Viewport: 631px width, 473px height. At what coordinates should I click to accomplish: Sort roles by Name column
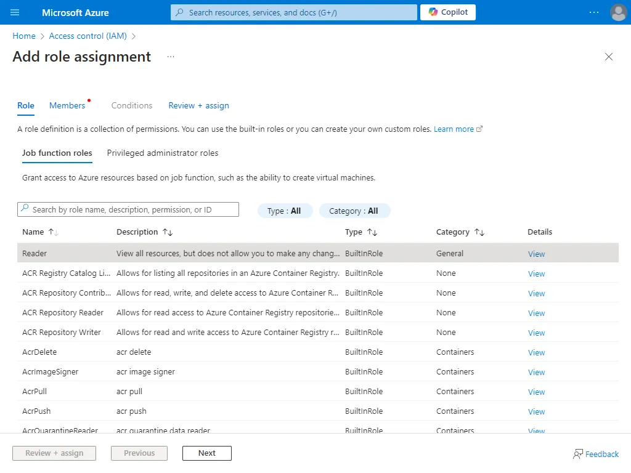tap(40, 232)
